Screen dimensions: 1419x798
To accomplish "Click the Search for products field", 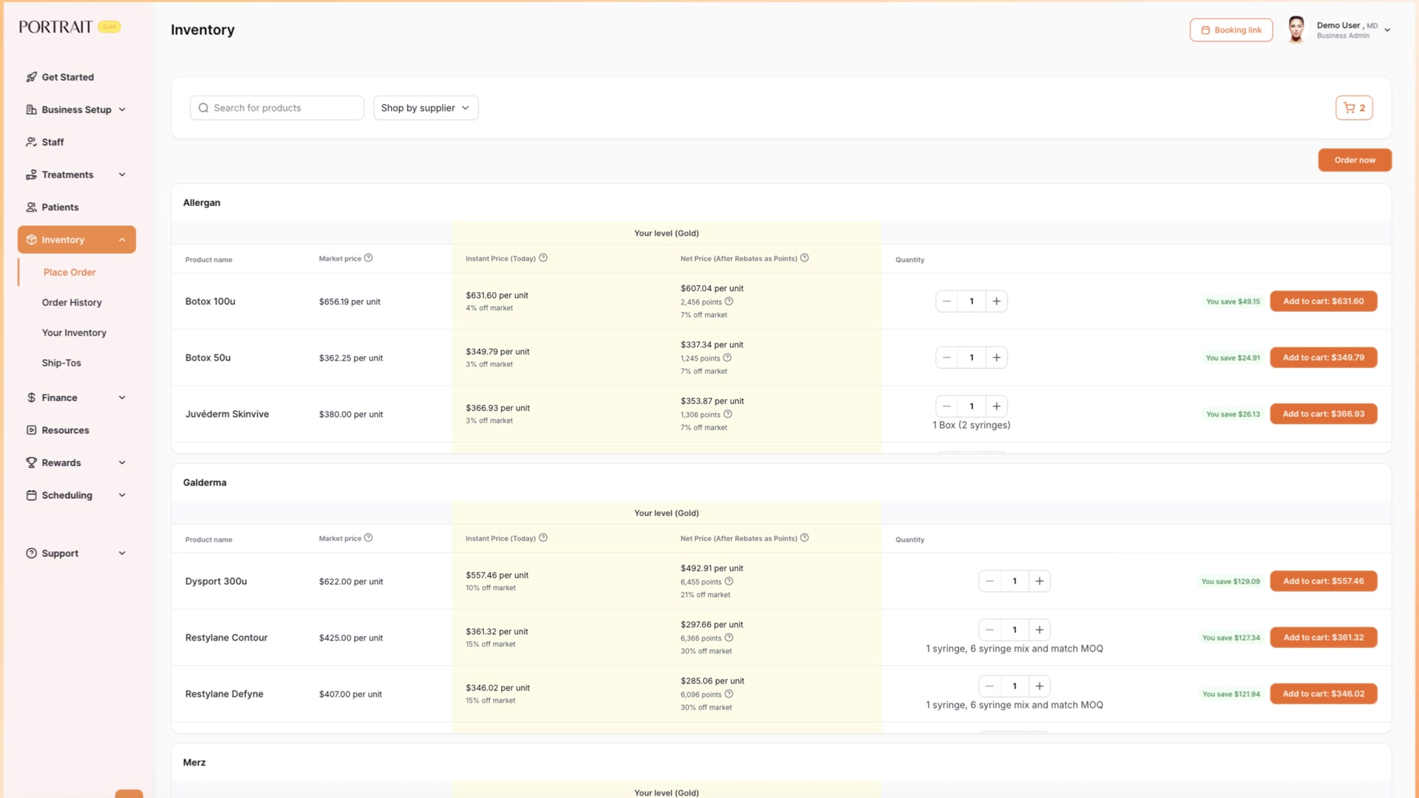I will pyautogui.click(x=277, y=108).
